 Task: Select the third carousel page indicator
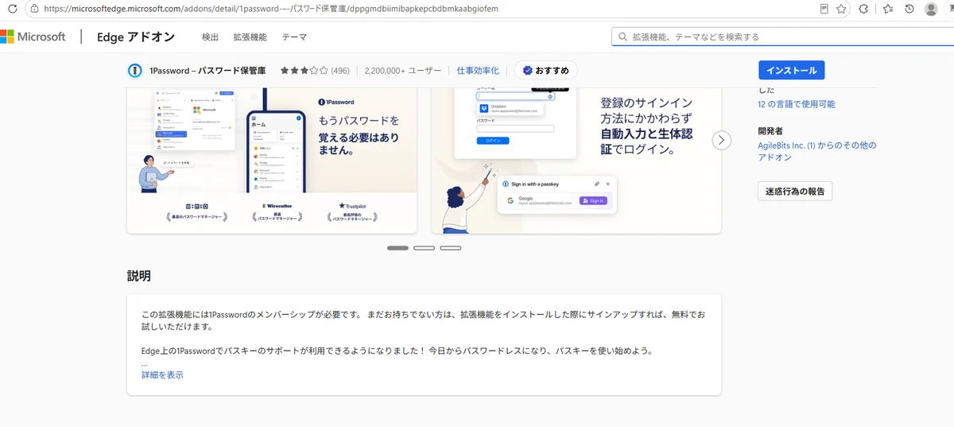[x=451, y=248]
